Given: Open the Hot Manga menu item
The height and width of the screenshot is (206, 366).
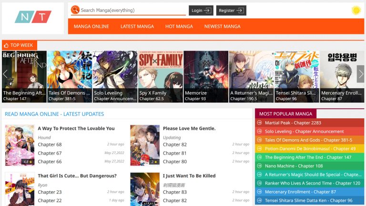Looking at the screenshot, I should (x=179, y=26).
